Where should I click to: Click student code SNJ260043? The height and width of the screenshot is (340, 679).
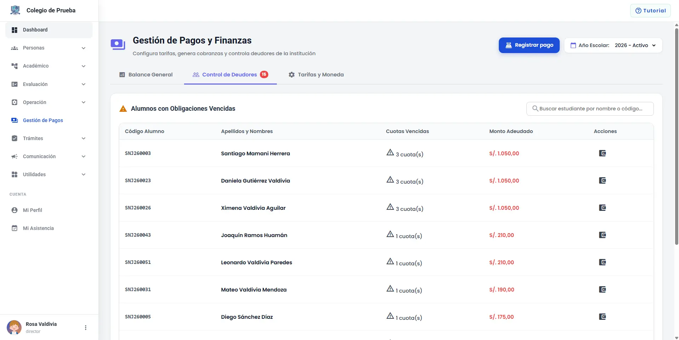pyautogui.click(x=138, y=235)
